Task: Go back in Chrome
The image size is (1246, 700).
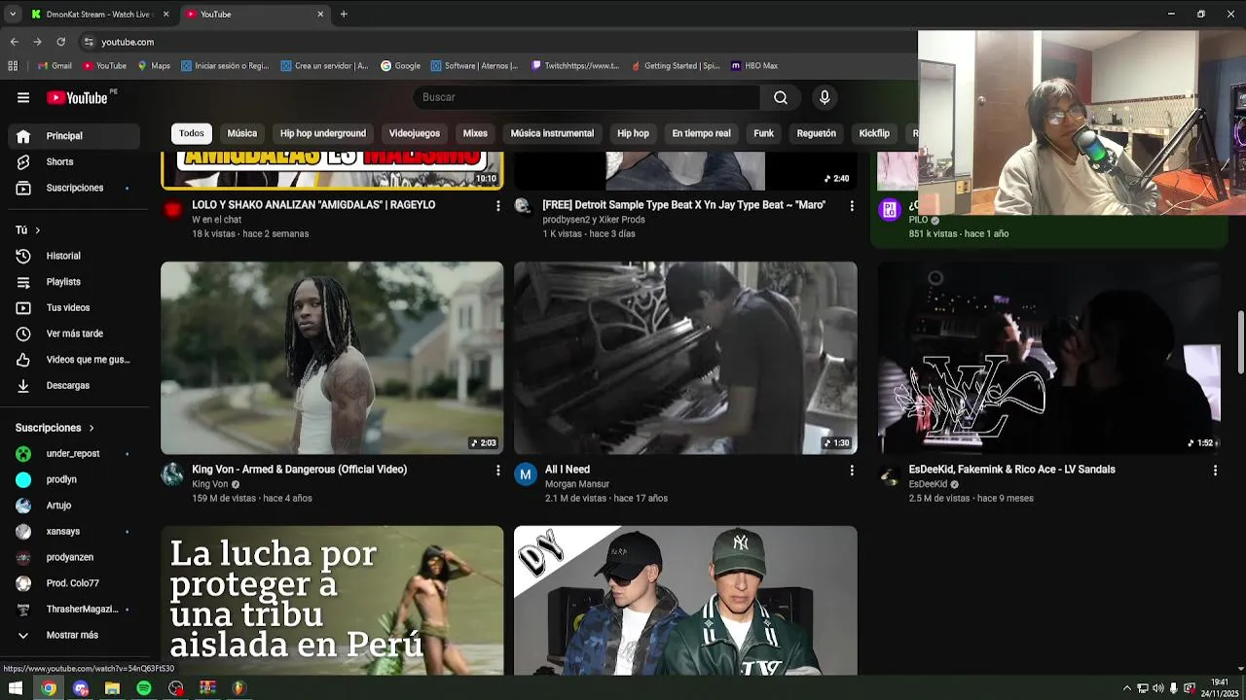Action: tap(14, 42)
